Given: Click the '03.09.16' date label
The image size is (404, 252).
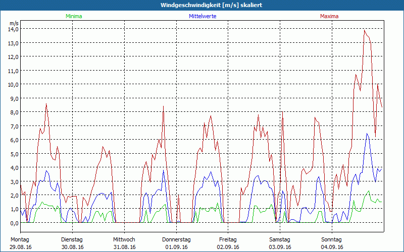Looking at the screenshot, I should [x=280, y=247].
